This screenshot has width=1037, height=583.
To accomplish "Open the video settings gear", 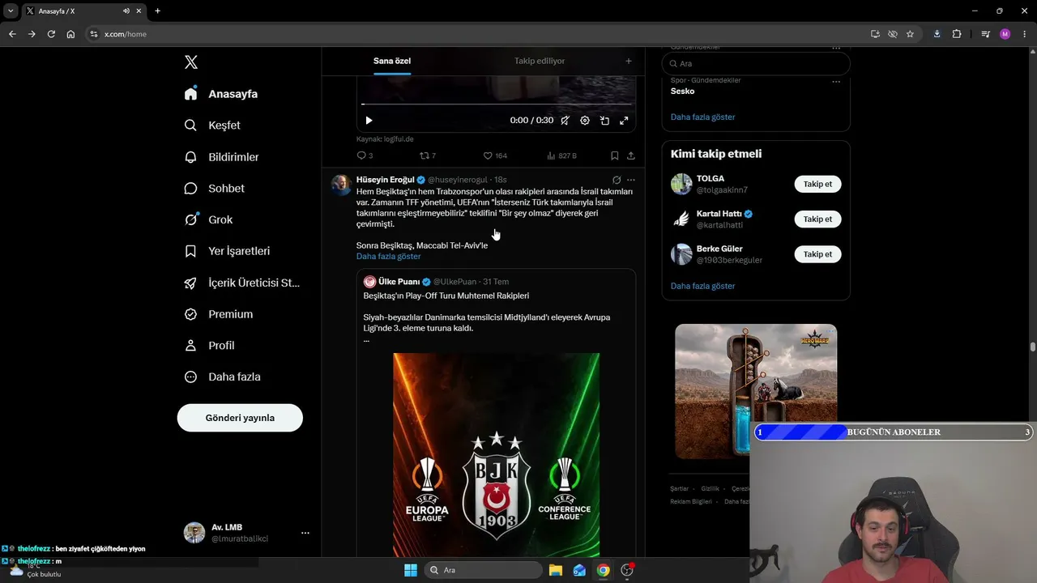I will (585, 121).
